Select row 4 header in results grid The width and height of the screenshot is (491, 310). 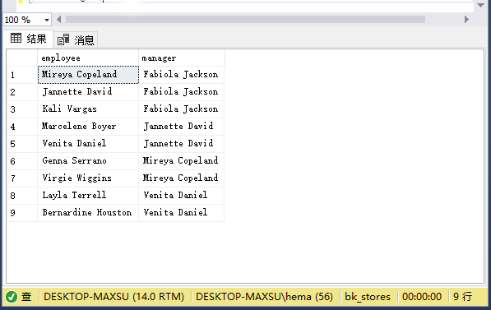(22, 127)
